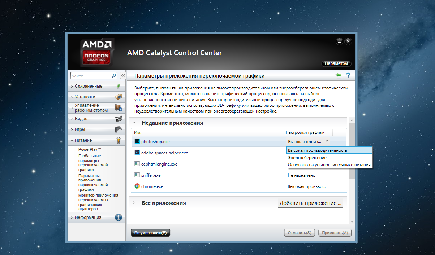Click the search magnifier icon in sidebar

[x=114, y=76]
